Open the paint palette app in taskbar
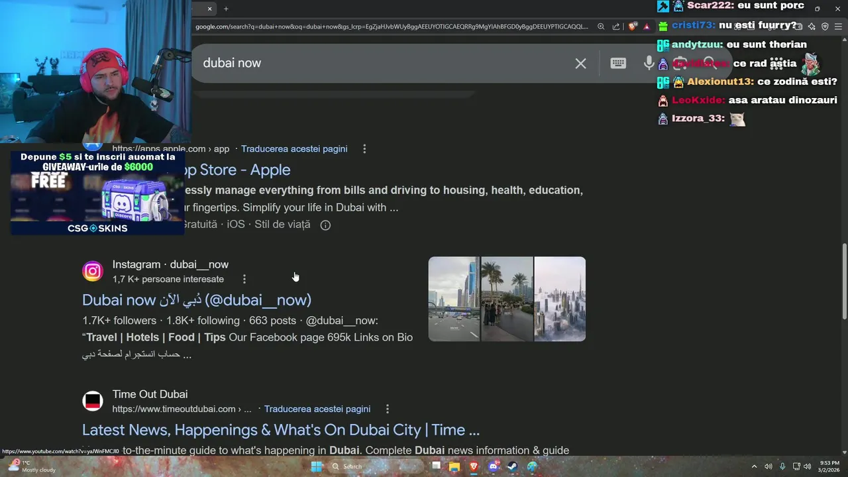 click(x=532, y=466)
